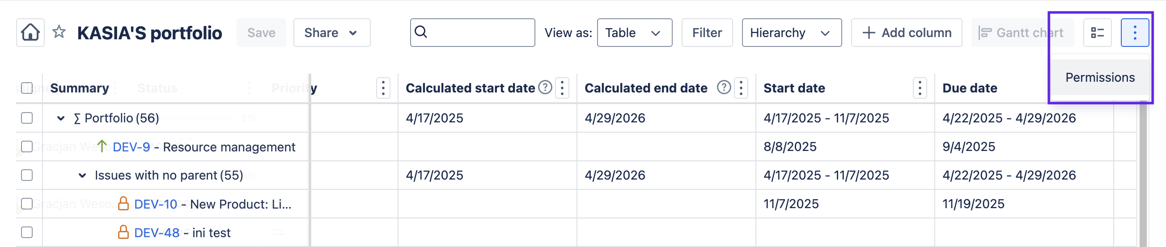Tick the Portfolio (56) row checkbox
The width and height of the screenshot is (1166, 247).
pyautogui.click(x=27, y=118)
